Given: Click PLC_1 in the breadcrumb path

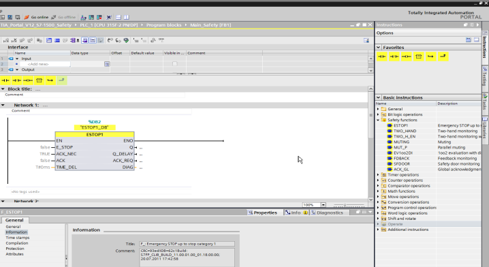Looking at the screenshot, I should (x=108, y=25).
